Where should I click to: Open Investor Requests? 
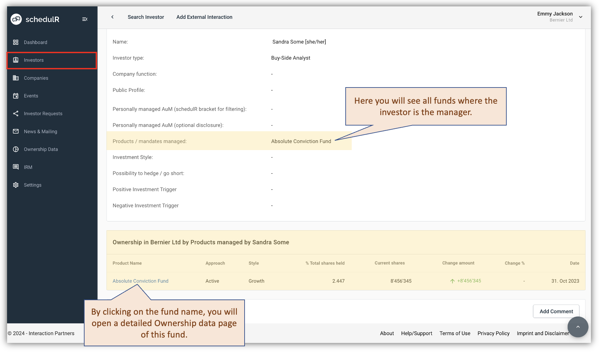pyautogui.click(x=43, y=113)
